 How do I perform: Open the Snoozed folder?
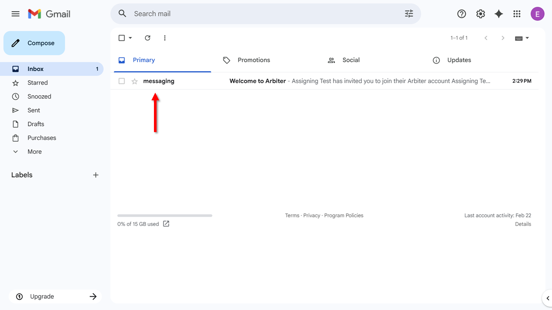point(52,96)
